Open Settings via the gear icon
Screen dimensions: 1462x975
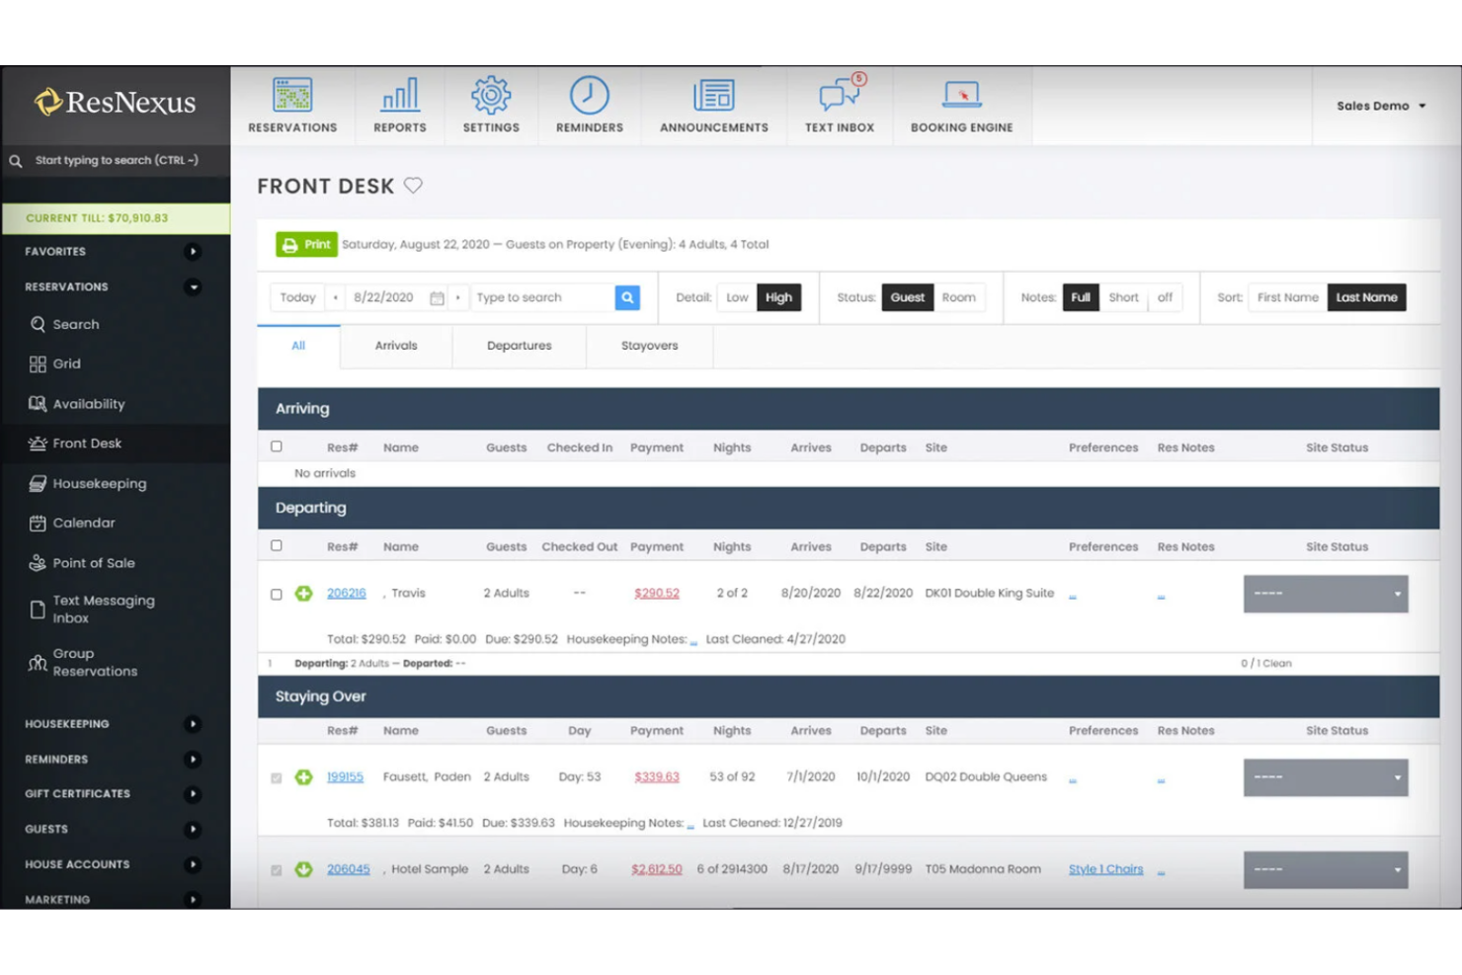(x=490, y=95)
